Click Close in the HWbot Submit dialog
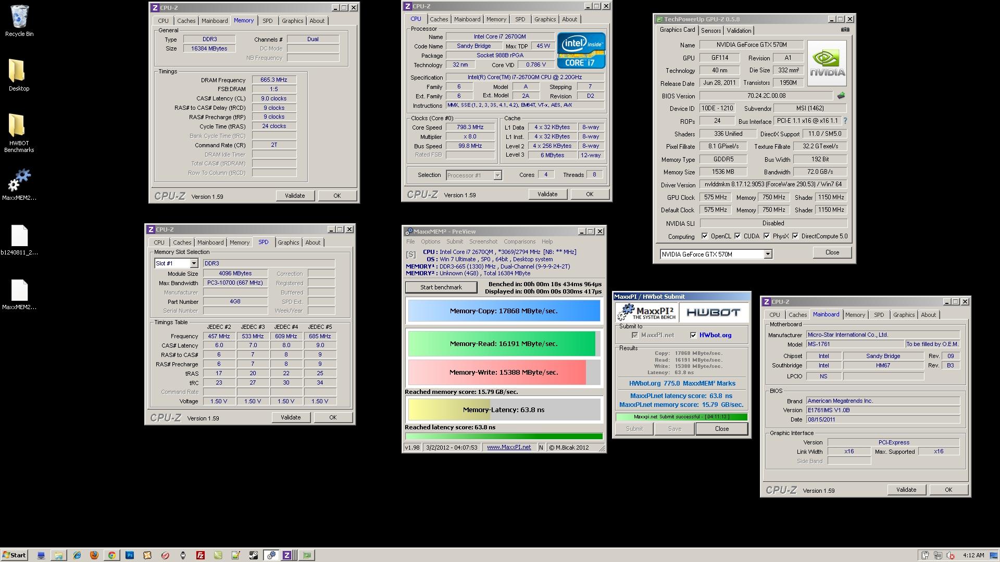Image resolution: width=1000 pixels, height=562 pixels. (722, 429)
